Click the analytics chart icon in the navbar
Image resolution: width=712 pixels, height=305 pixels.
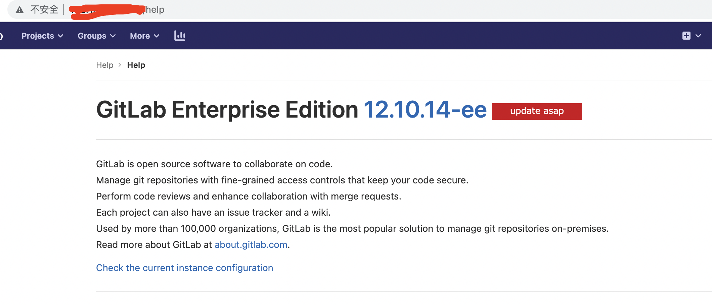(x=180, y=36)
